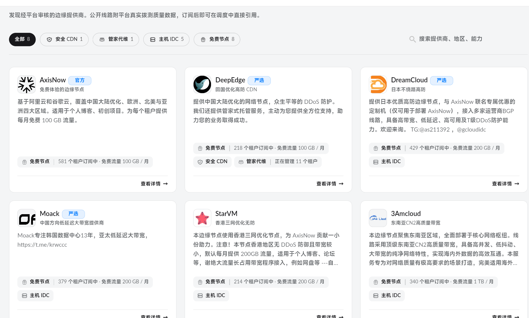Click the https://t.me/krwccc link text

point(42,245)
